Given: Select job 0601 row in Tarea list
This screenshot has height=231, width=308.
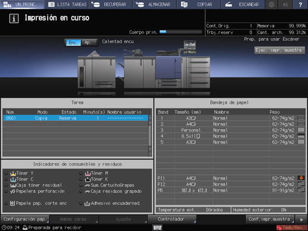Looking at the screenshot, I should click(x=76, y=118).
